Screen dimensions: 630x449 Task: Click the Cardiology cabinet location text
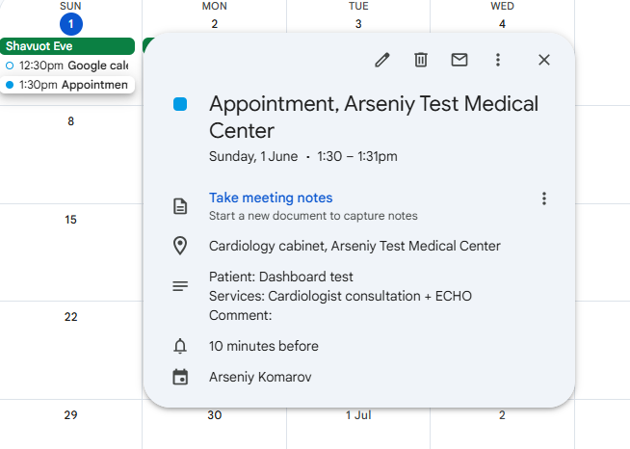(354, 246)
